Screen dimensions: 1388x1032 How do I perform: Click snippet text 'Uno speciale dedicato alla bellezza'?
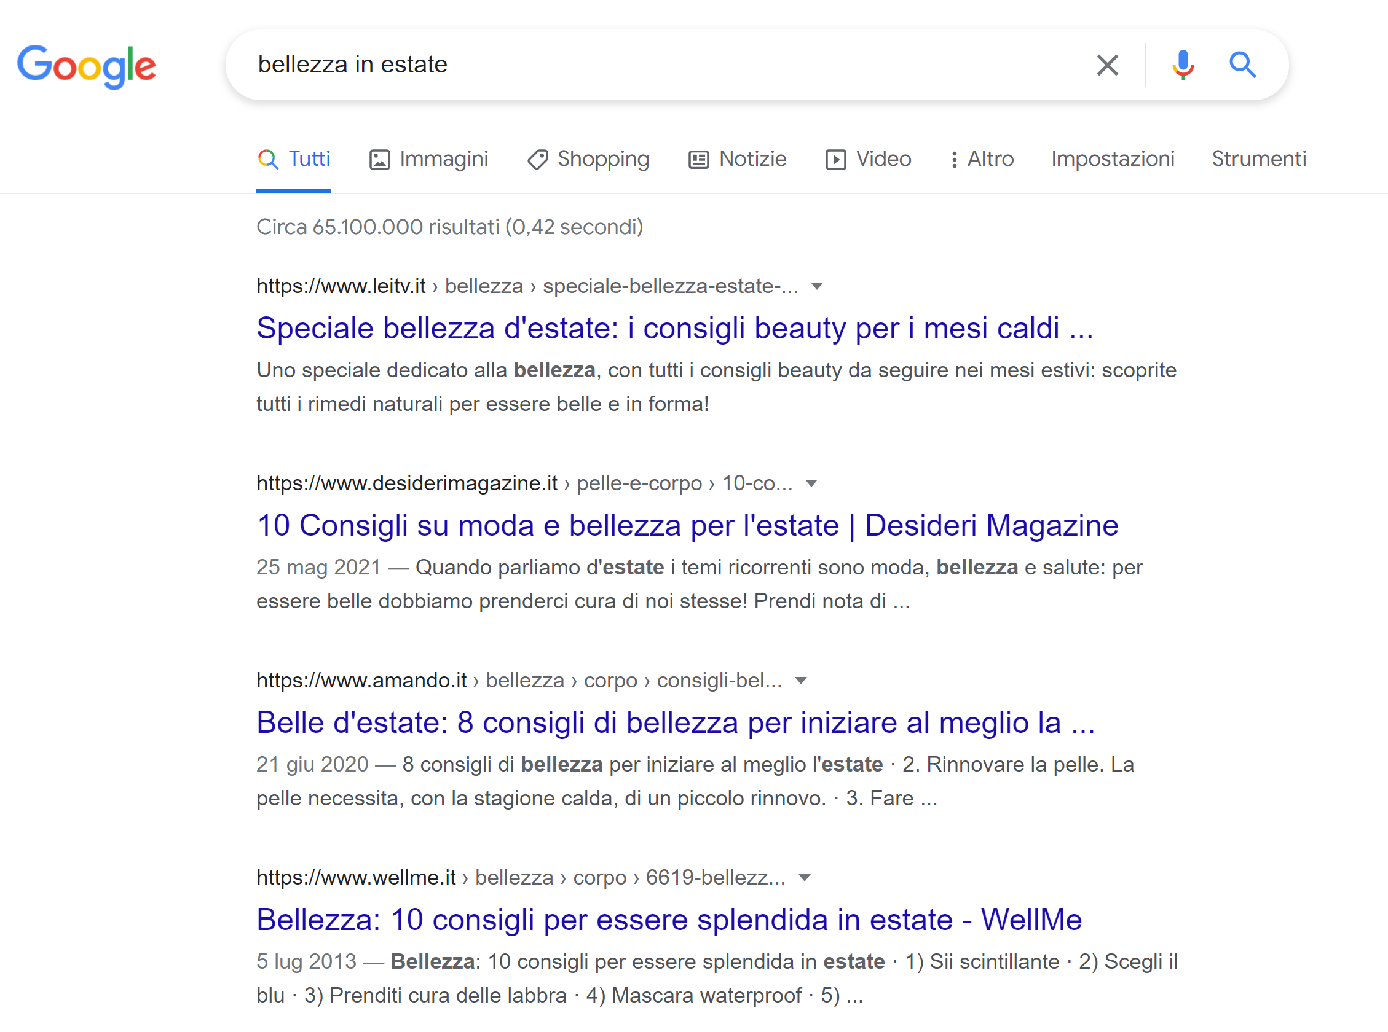(425, 370)
